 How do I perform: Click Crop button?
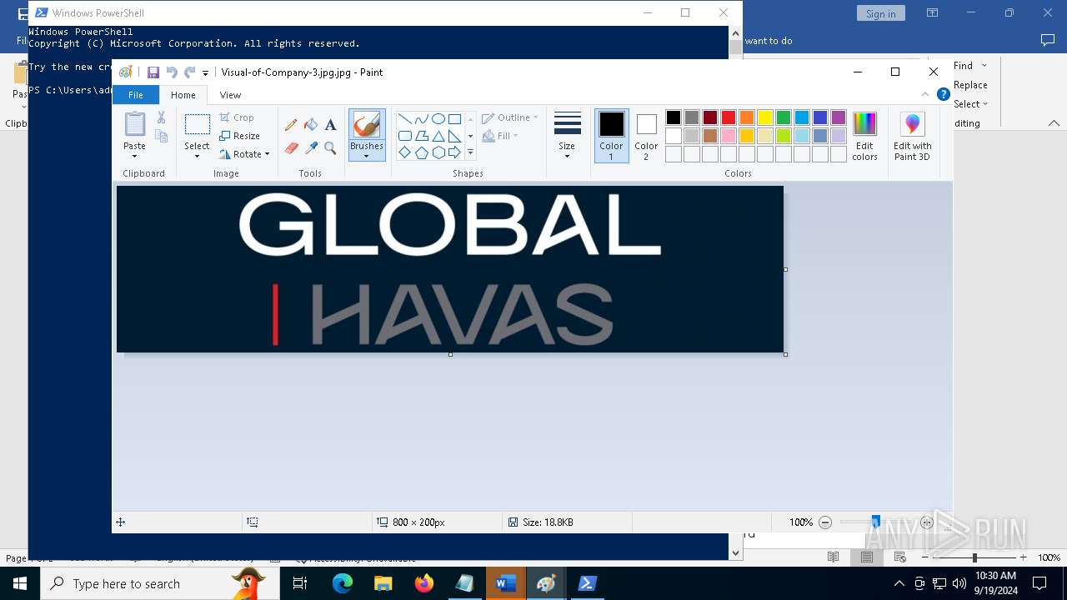[x=237, y=117]
